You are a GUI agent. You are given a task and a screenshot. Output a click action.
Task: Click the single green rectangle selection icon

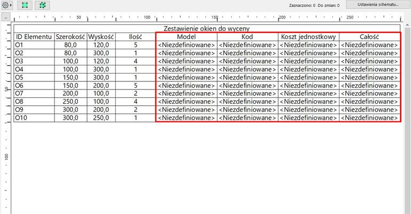point(25,5)
